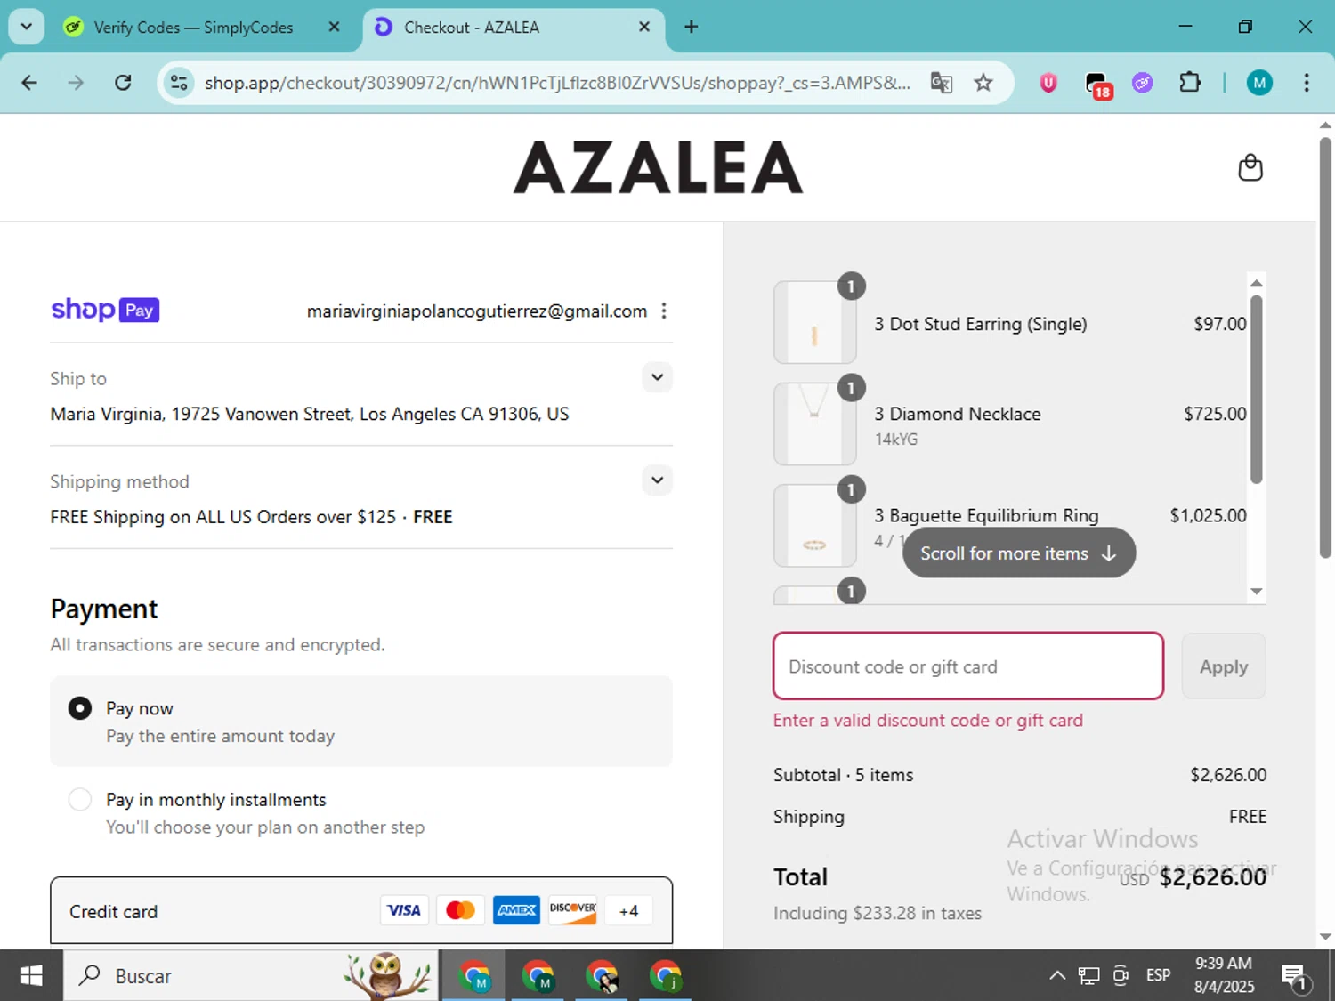Click Scroll for more items button
This screenshot has height=1001, width=1335.
(1019, 553)
